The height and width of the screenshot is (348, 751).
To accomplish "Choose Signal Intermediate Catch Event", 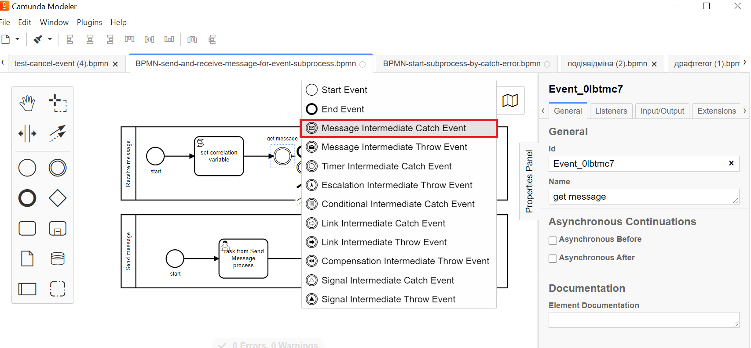I will 399,280.
